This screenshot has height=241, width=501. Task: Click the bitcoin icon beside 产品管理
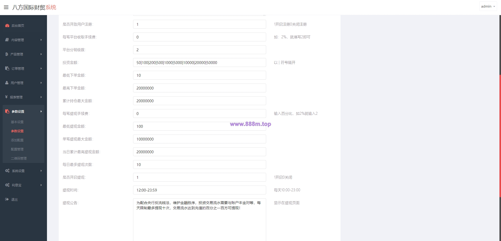[7, 54]
